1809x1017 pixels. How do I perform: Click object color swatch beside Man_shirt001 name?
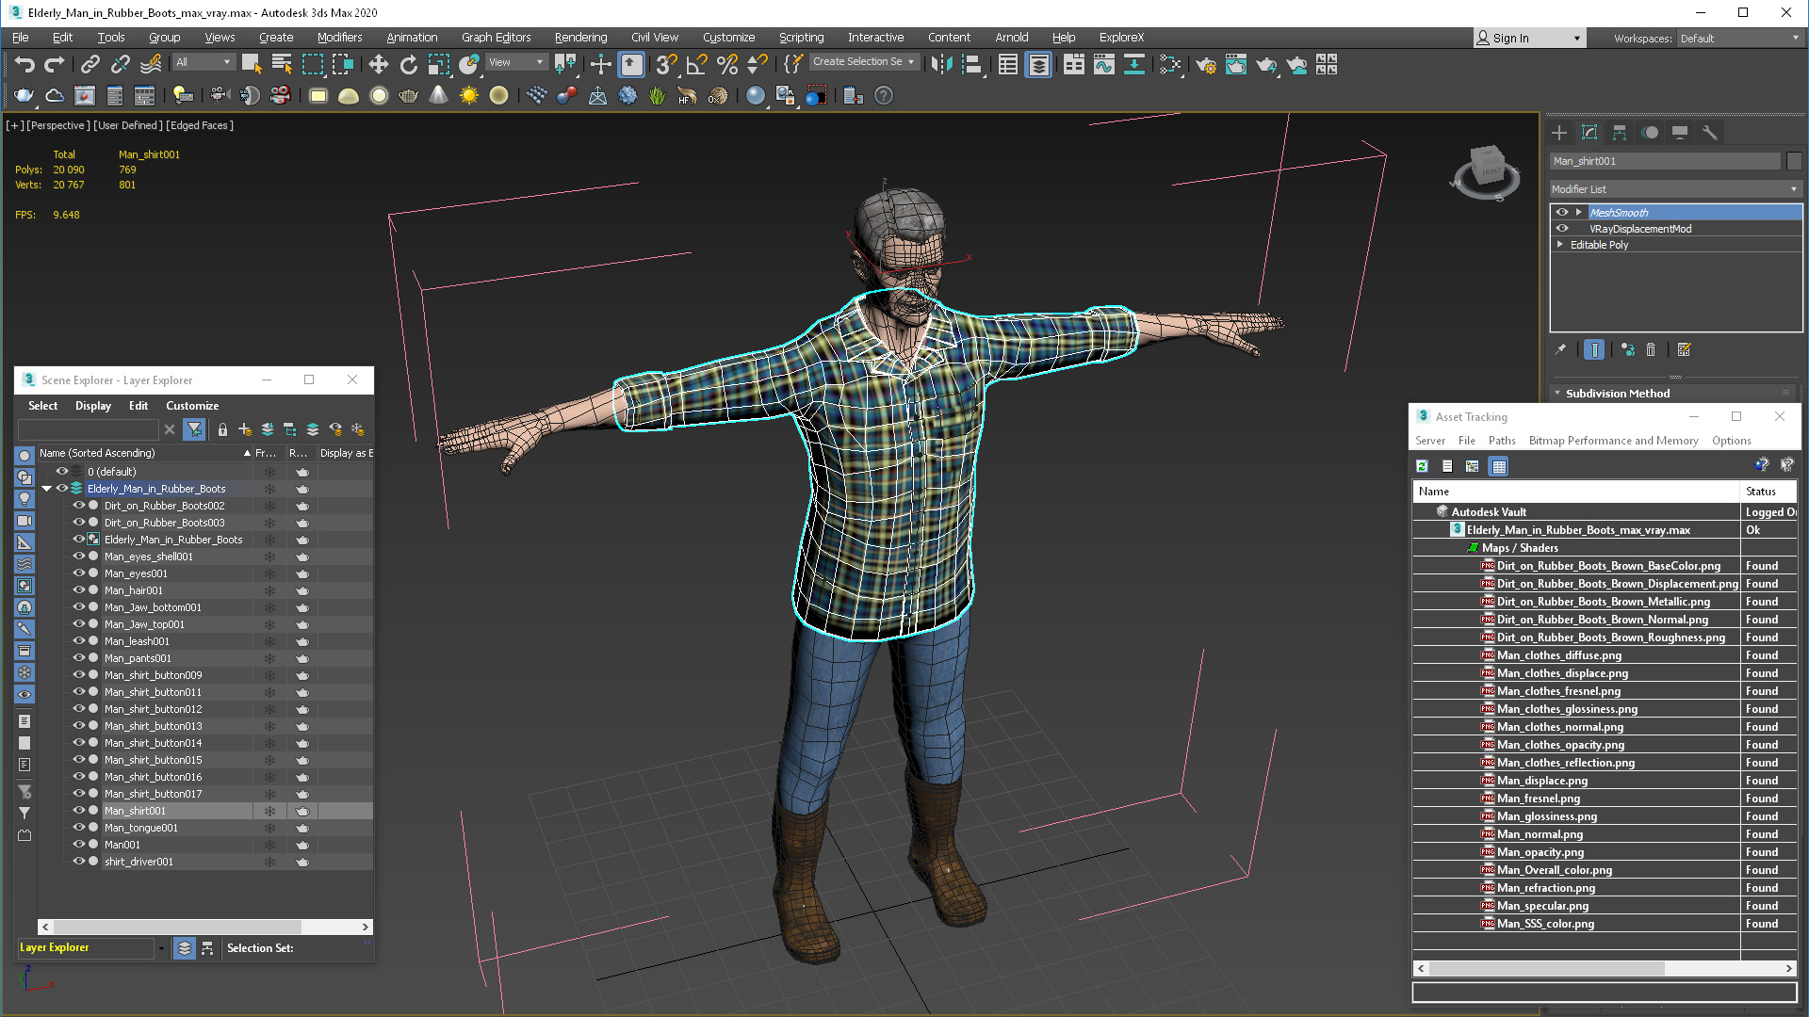1794,161
